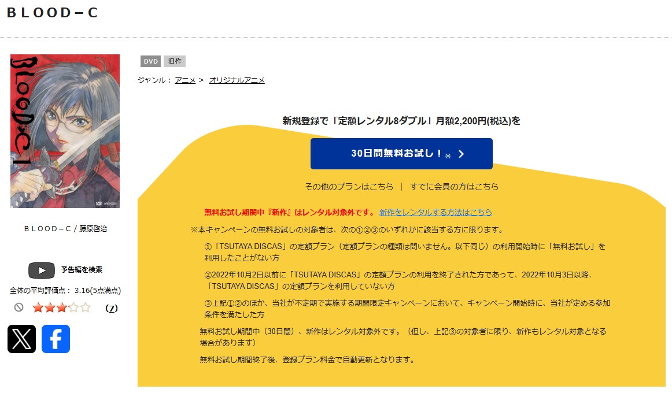This screenshot has height=393, width=672.
Task: Share on X (Twitter) icon
Action: (x=21, y=339)
